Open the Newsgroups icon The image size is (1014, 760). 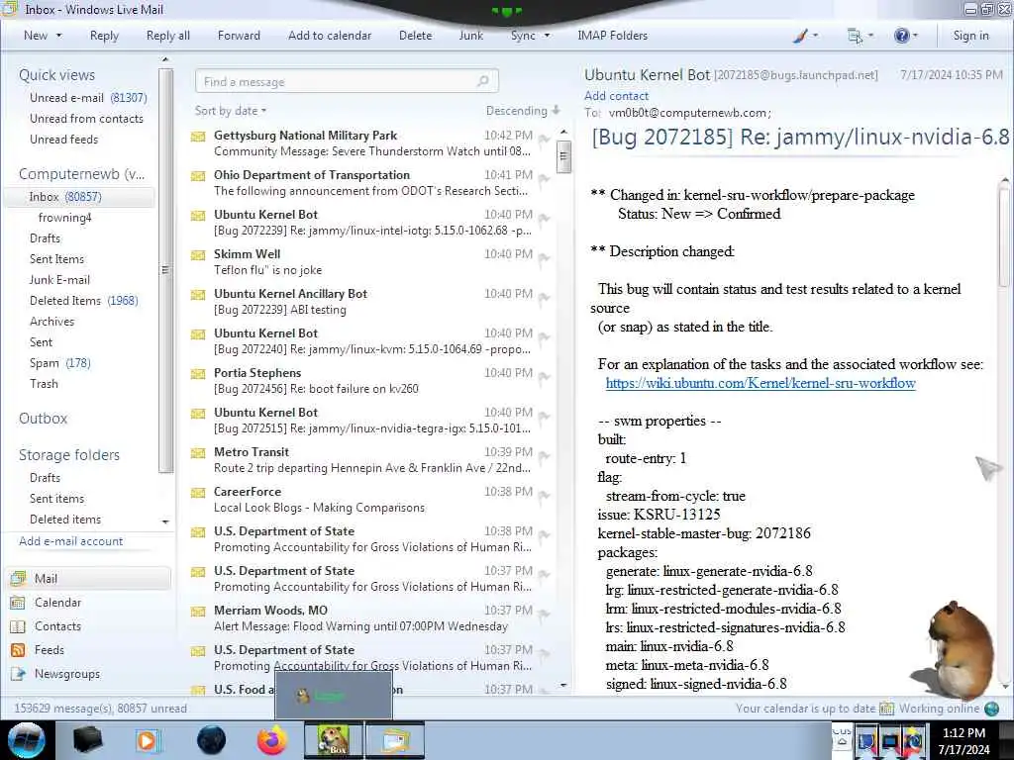(x=18, y=674)
